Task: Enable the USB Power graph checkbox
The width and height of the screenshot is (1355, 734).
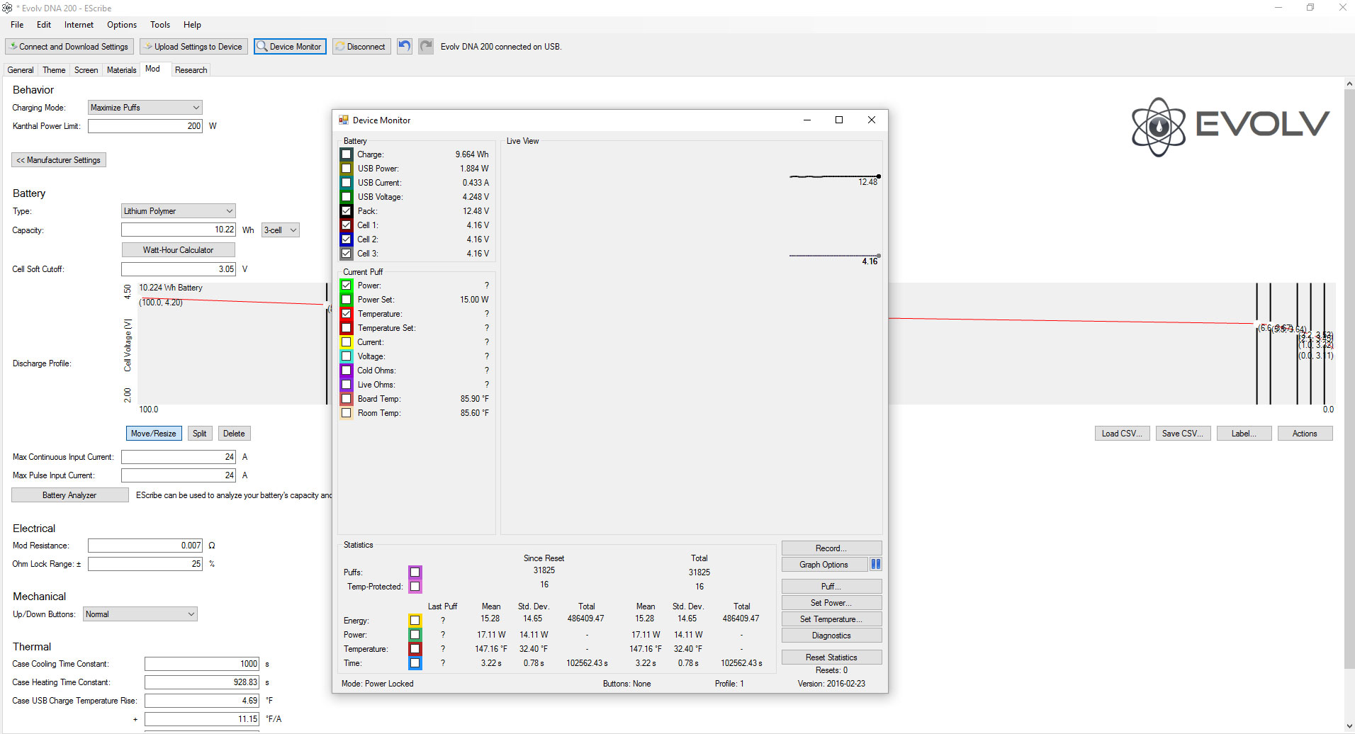Action: (347, 169)
